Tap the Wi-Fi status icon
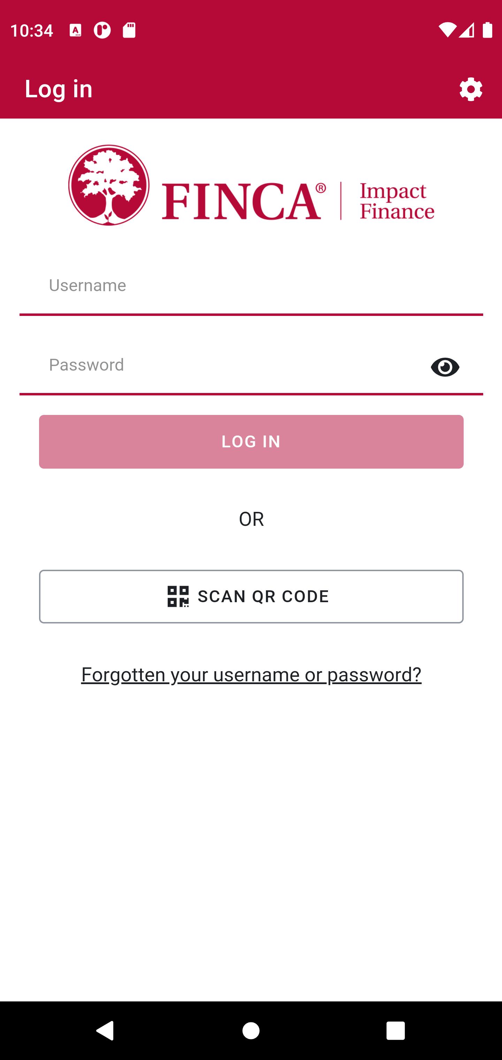This screenshot has height=1060, width=502. (447, 30)
